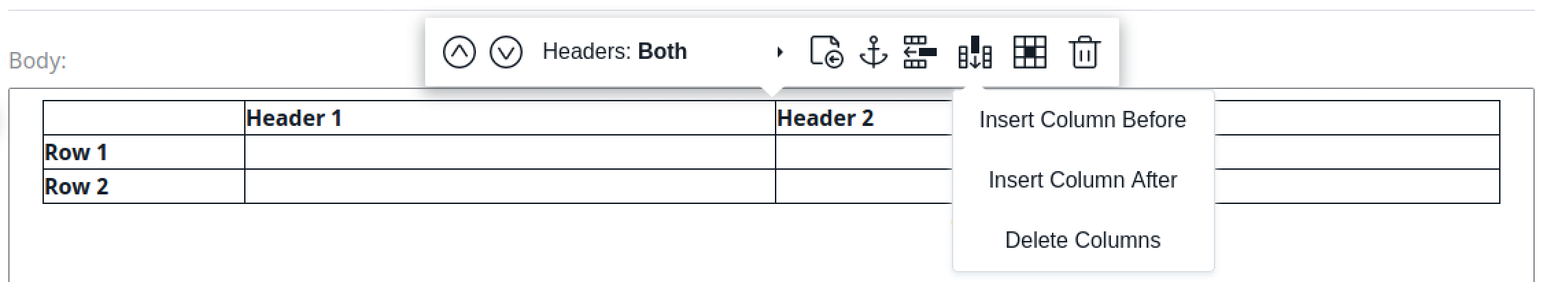Screen dimensions: 1543x282
Task: Click the blank top-left table cell
Action: [143, 118]
